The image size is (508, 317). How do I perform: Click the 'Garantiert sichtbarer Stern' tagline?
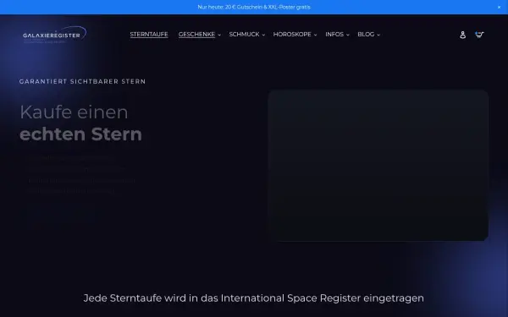pyautogui.click(x=83, y=81)
